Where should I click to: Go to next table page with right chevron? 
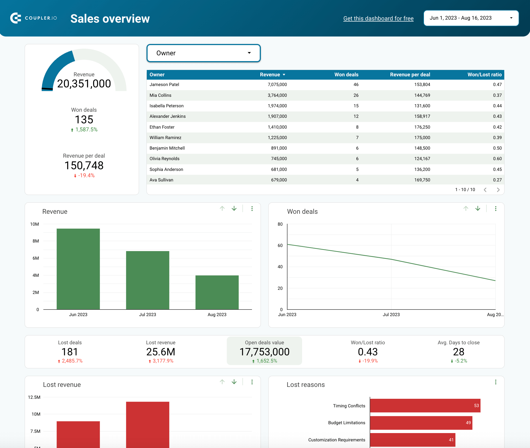(x=498, y=190)
